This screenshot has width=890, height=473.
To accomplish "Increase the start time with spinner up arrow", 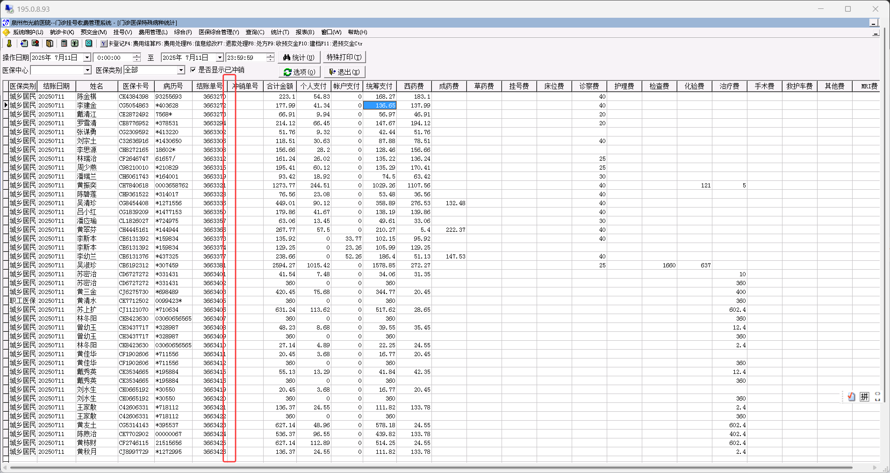I will tap(136, 55).
